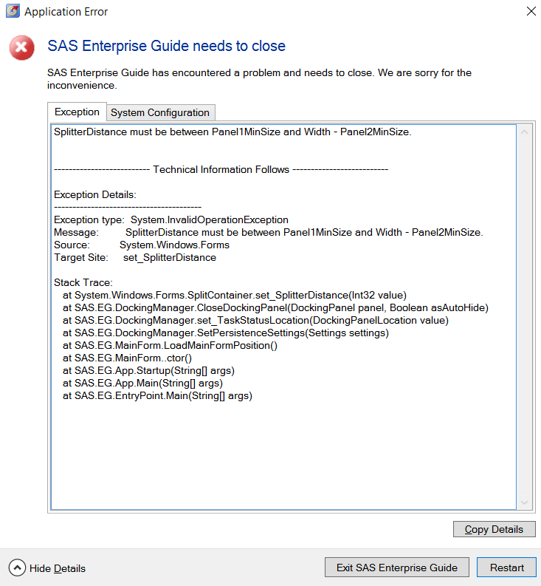
Task: Close the Application Error dialog
Action: pos(531,12)
